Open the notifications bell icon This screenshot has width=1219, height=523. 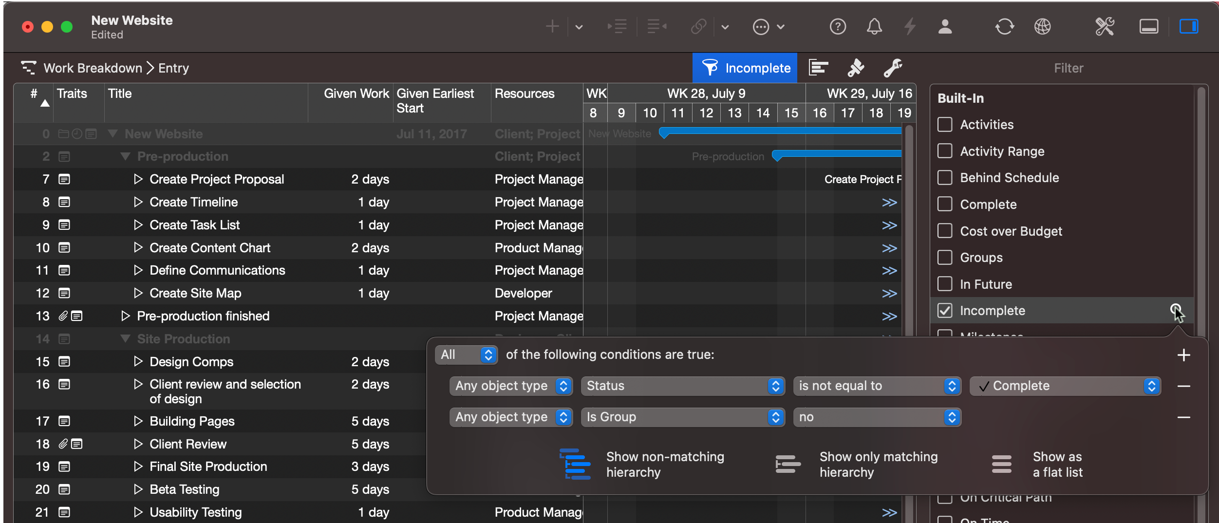tap(874, 27)
